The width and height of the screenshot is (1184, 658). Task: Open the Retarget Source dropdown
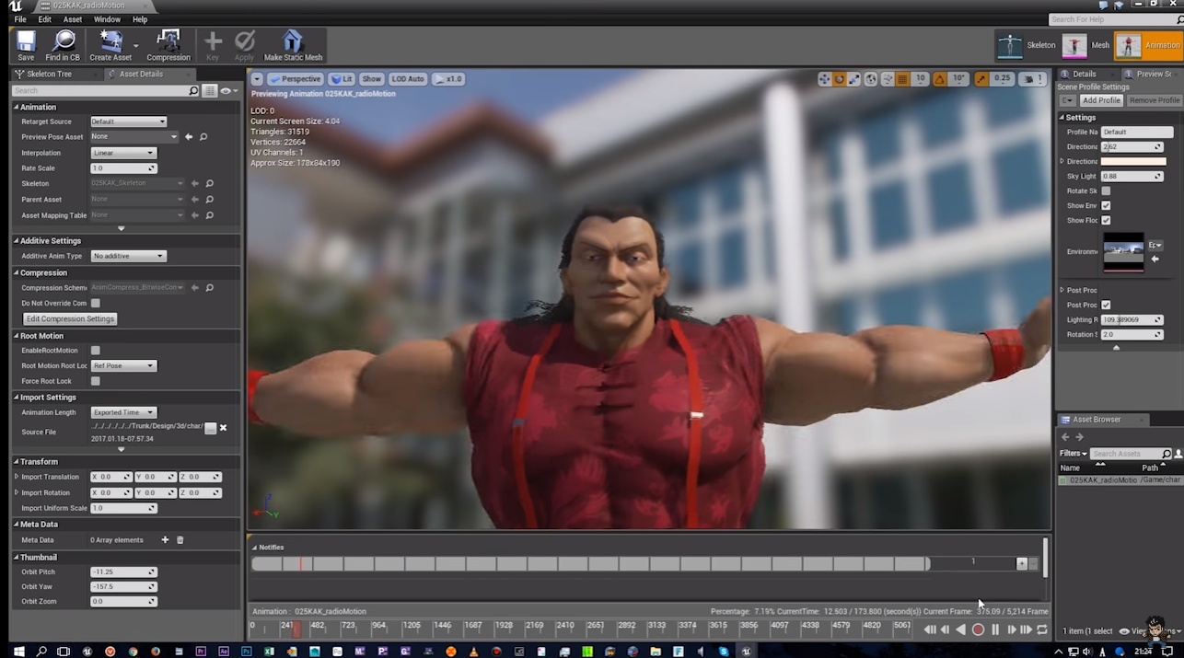point(128,121)
